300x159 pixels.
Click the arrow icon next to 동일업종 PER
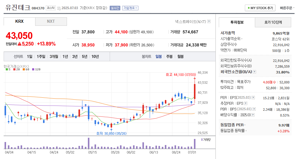point(245,125)
